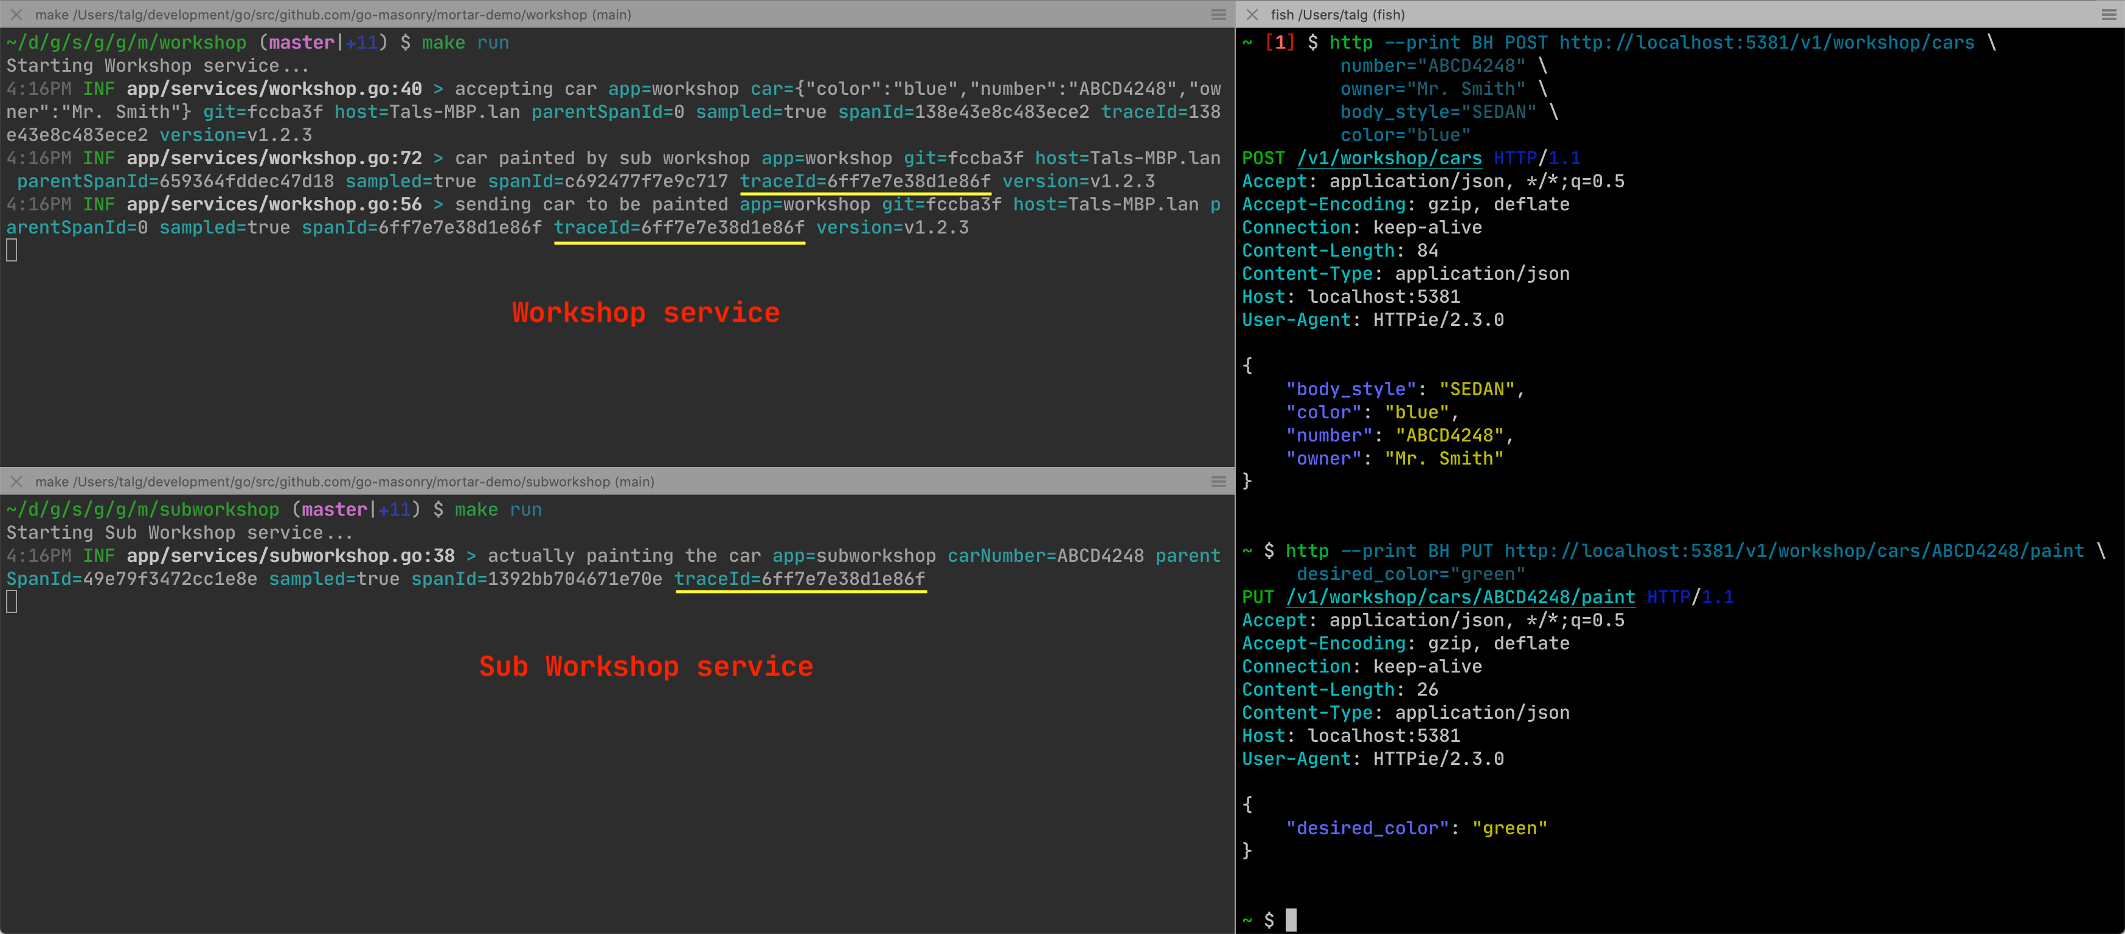Select the fish /Users/talg pane title
2125x934 pixels.
pos(1337,14)
